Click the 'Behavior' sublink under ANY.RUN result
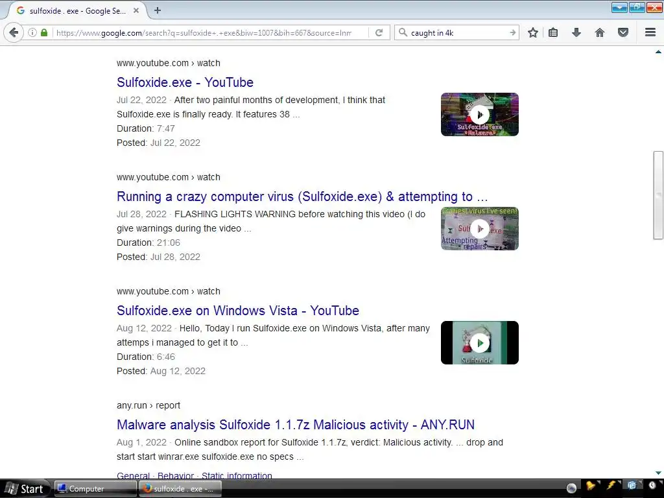 pos(175,475)
